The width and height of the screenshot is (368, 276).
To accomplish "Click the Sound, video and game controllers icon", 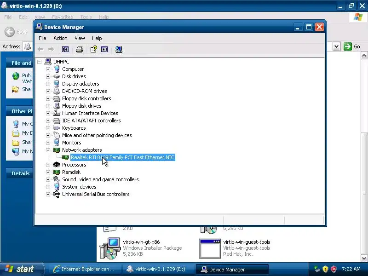I will point(57,179).
